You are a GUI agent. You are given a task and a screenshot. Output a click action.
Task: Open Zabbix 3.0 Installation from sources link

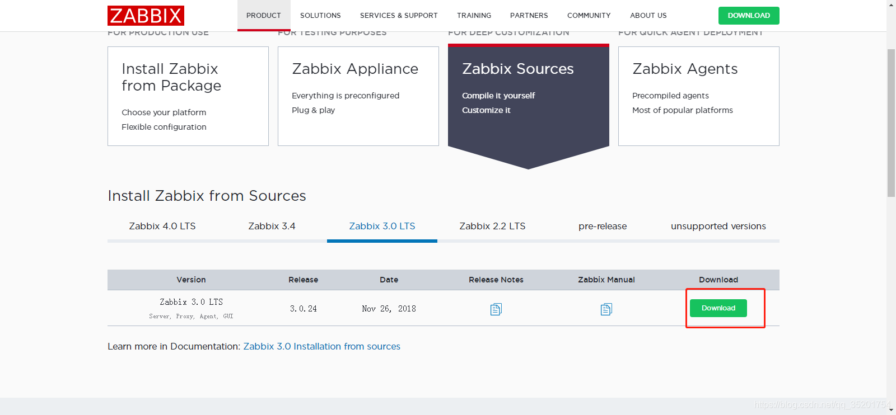coord(321,346)
